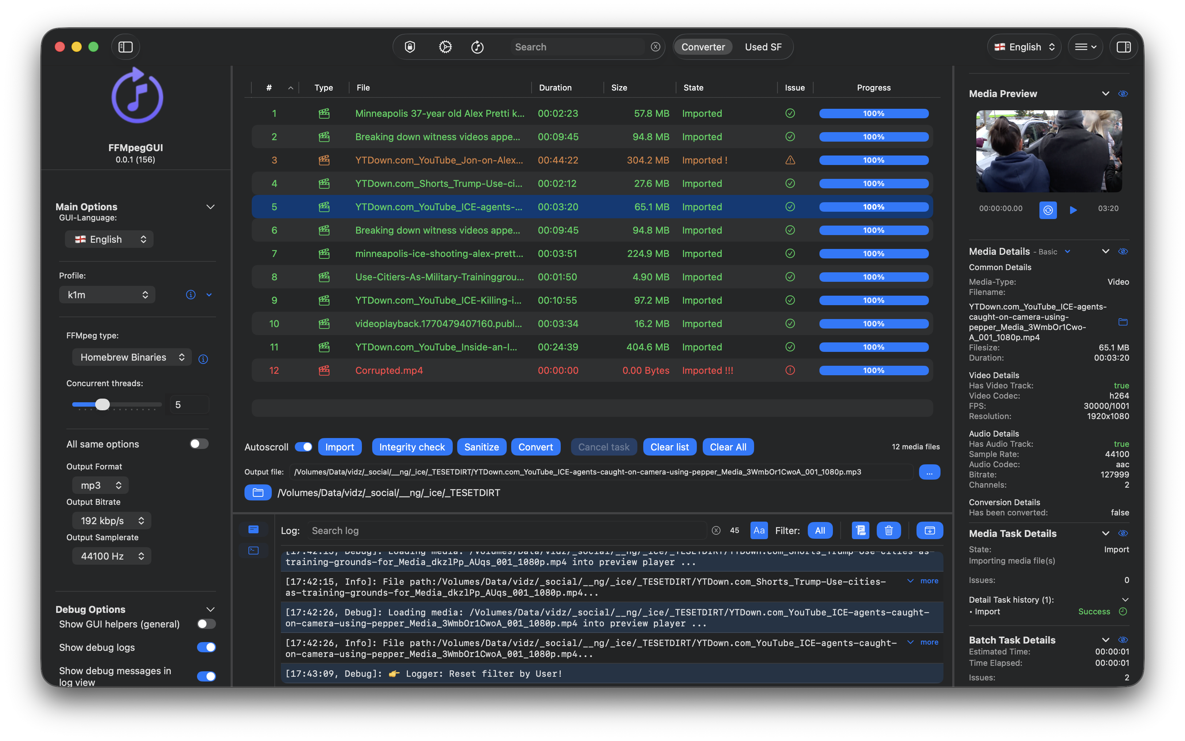1185x741 pixels.
Task: Select the log list view icon
Action: [x=253, y=529]
